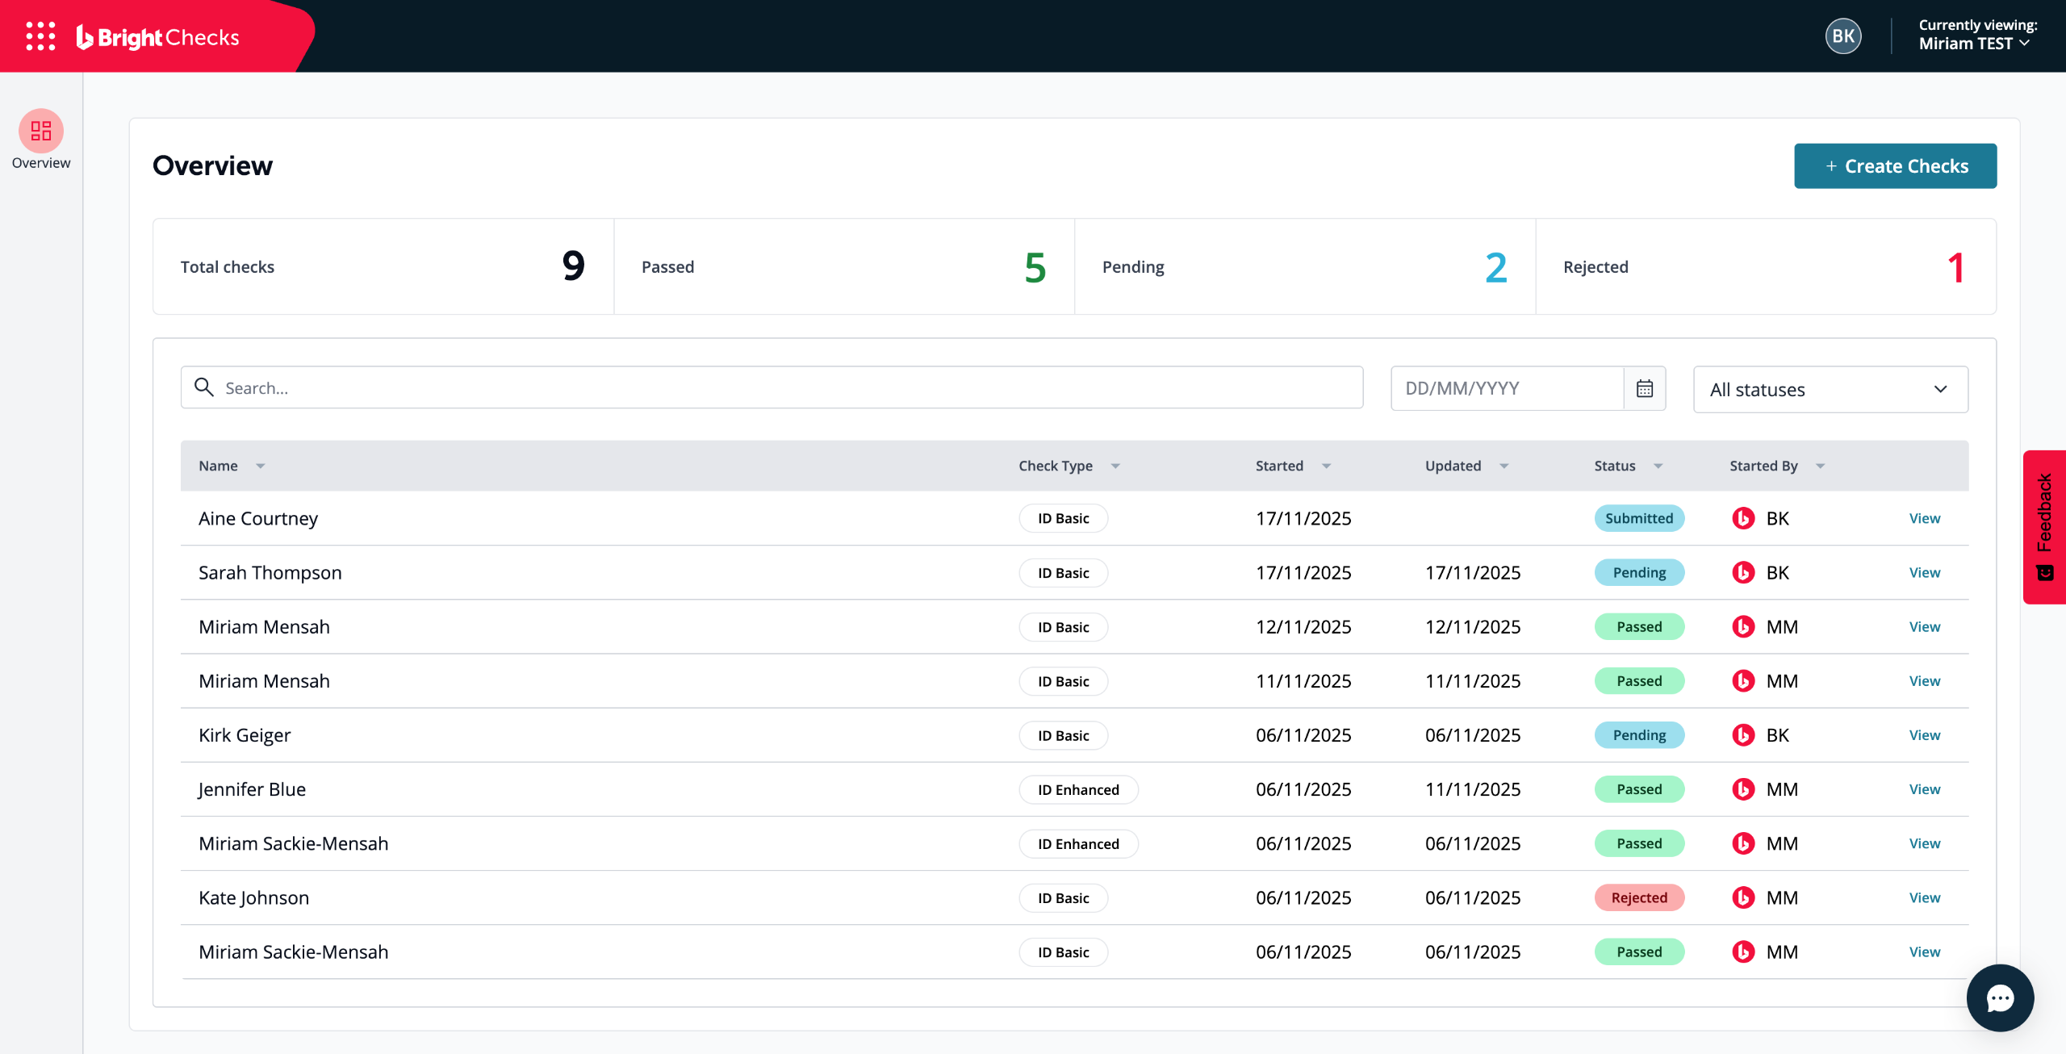Click Bright logo beside Aine Courtney's BK
The height and width of the screenshot is (1054, 2066).
coord(1743,518)
